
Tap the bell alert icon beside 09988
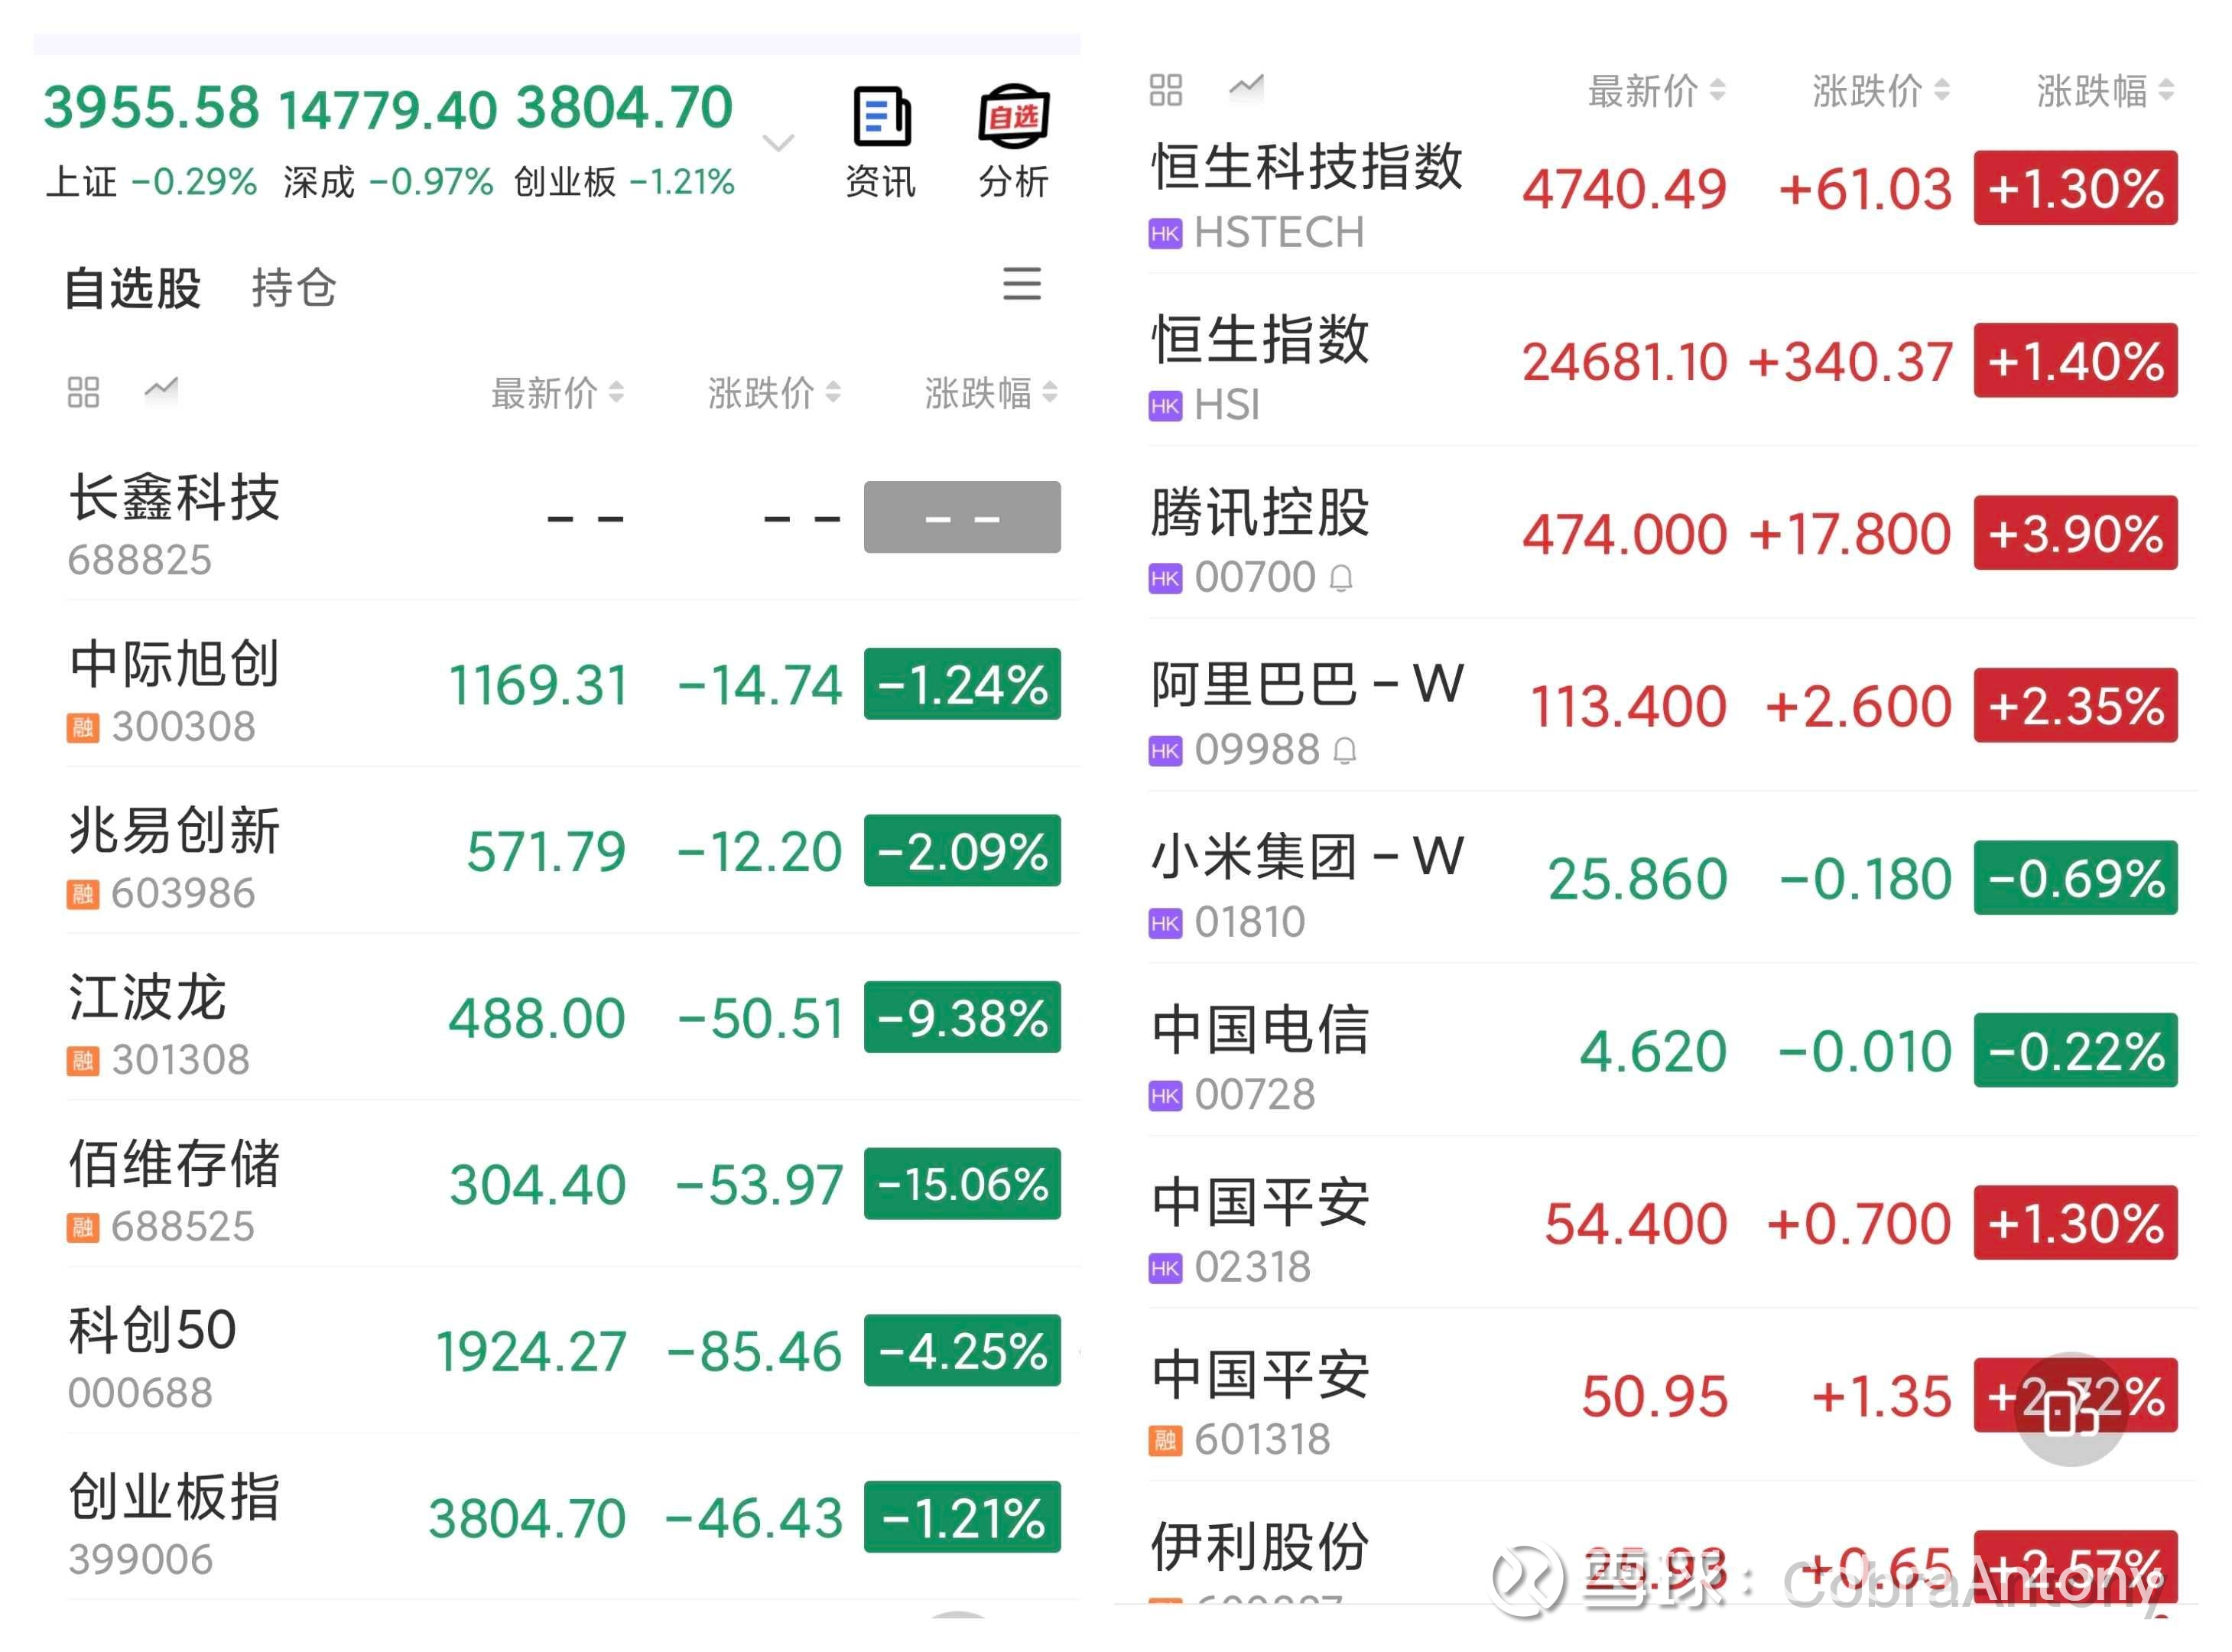1346,751
